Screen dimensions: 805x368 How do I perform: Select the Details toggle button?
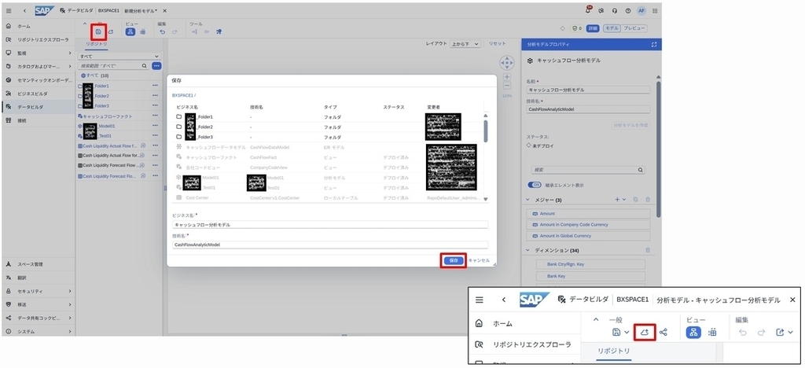tap(593, 29)
